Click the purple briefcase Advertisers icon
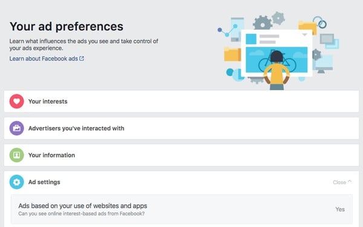 click(16, 128)
